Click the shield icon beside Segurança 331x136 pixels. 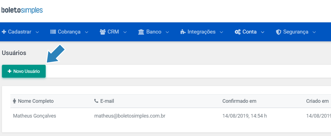[279, 32]
